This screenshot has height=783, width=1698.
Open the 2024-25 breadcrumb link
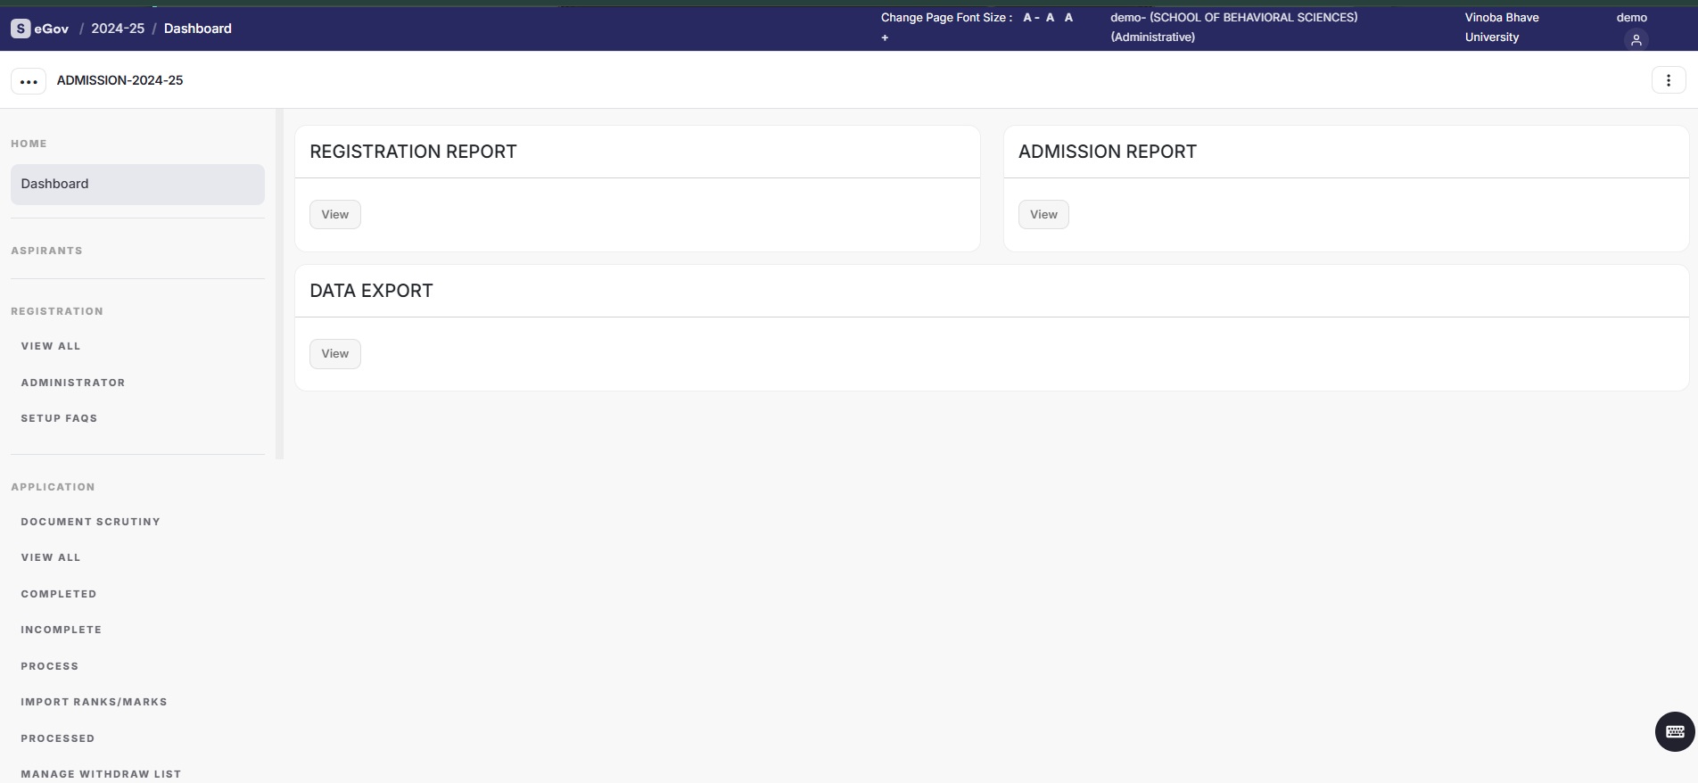click(118, 29)
